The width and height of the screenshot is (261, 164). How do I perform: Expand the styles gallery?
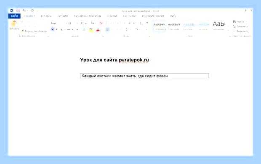tap(228, 30)
